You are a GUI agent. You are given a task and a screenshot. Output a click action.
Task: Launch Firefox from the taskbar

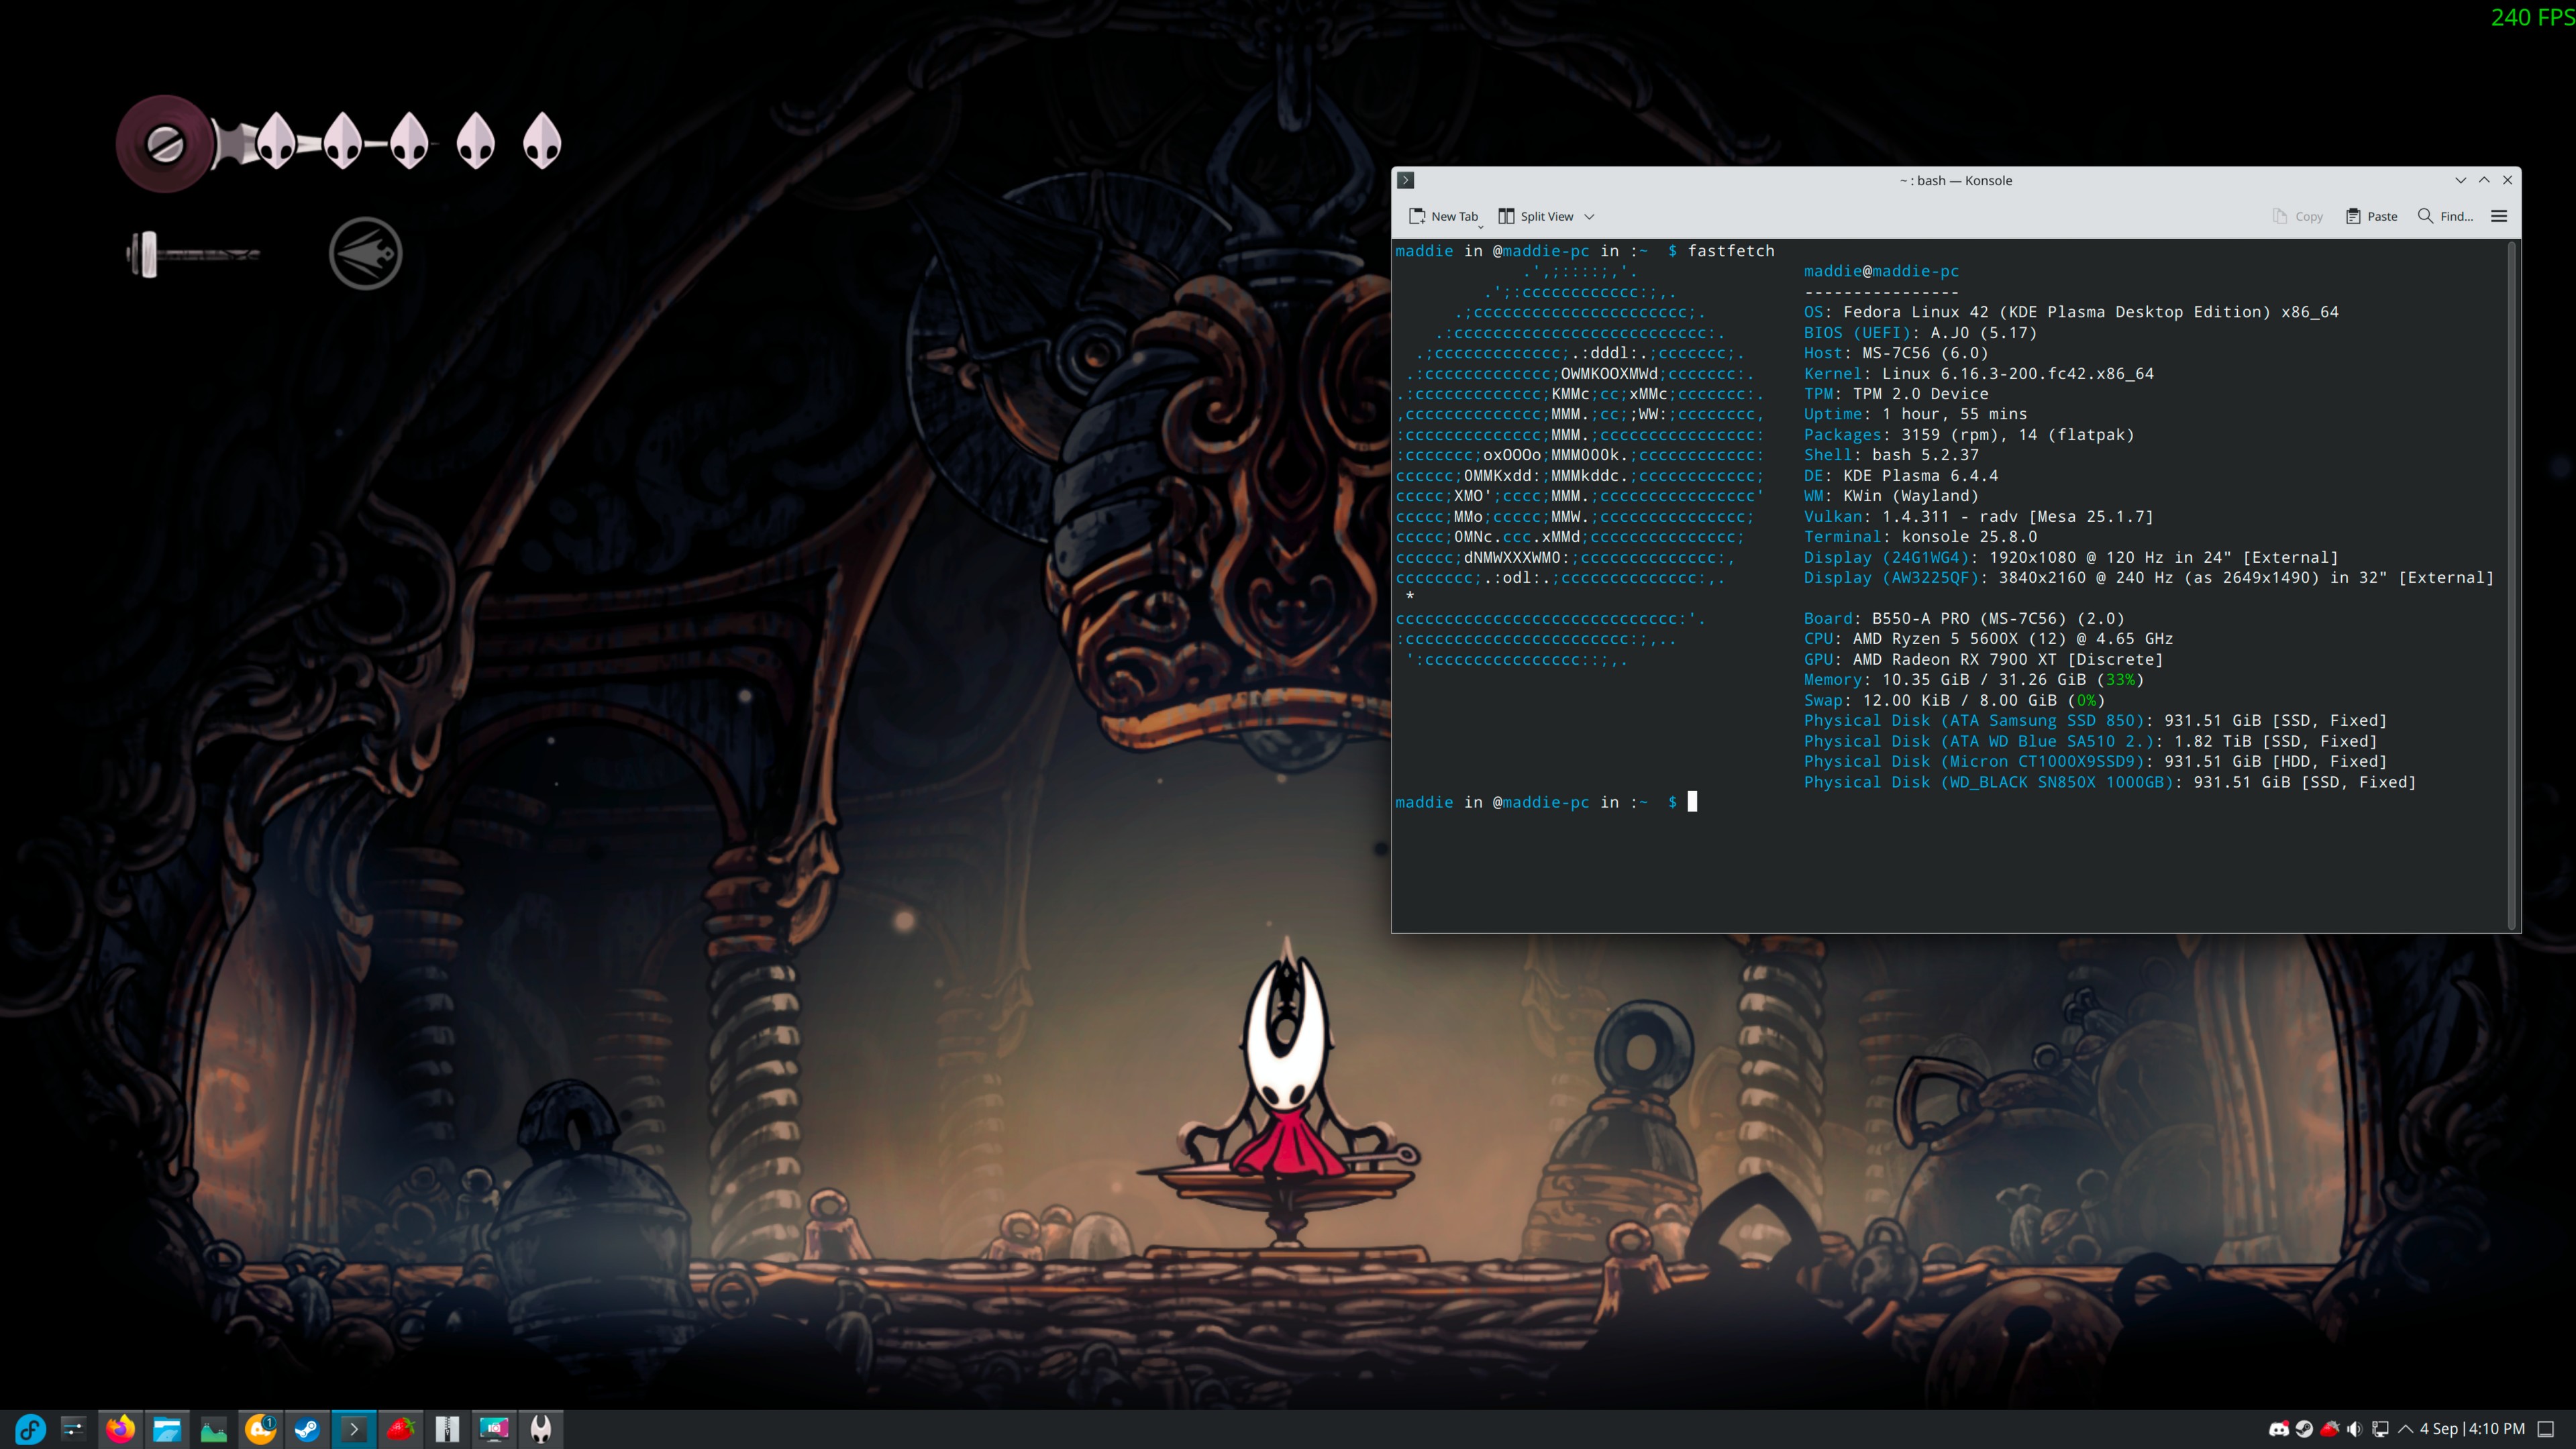(120, 1429)
